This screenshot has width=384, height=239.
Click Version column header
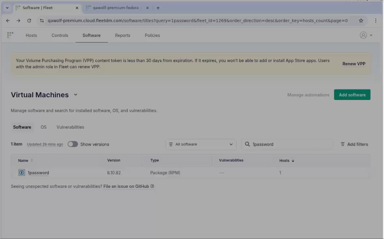click(x=114, y=160)
